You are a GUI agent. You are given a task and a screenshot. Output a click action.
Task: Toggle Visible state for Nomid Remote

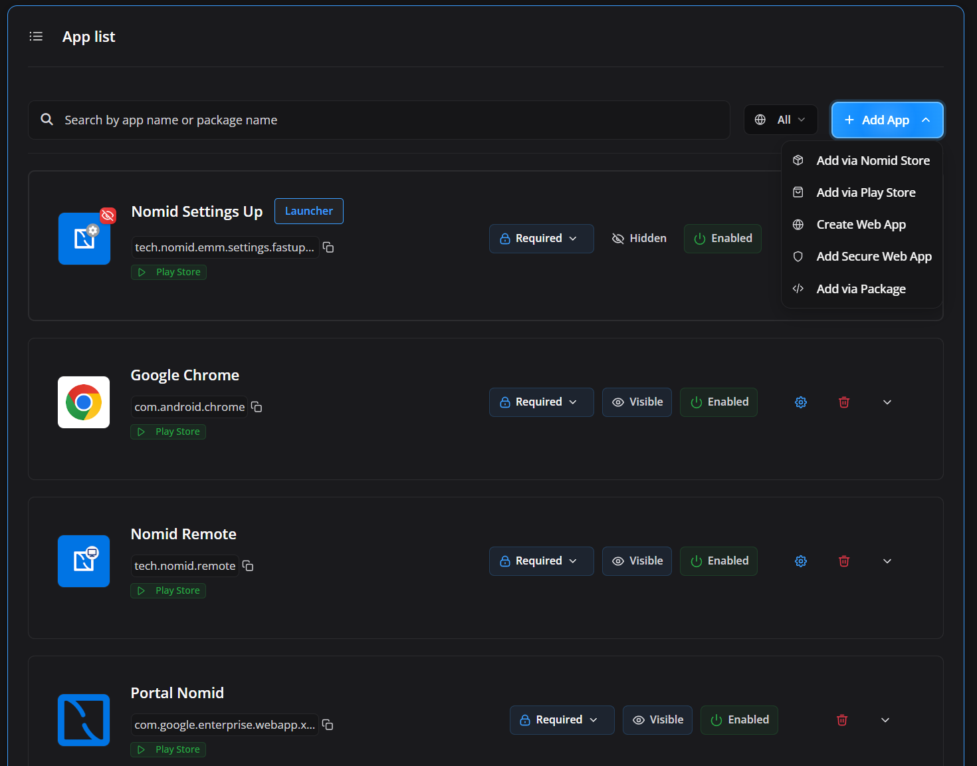(x=637, y=561)
